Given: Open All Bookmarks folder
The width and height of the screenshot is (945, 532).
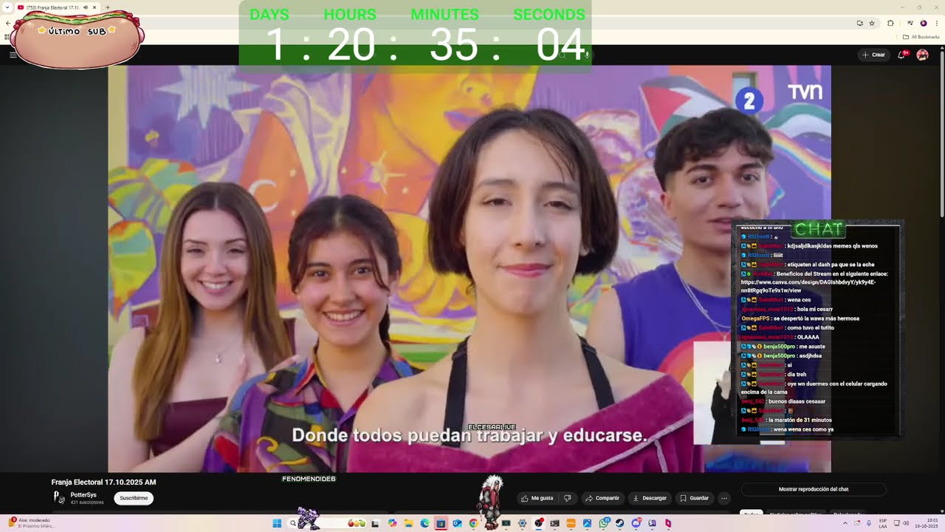Looking at the screenshot, I should point(921,37).
